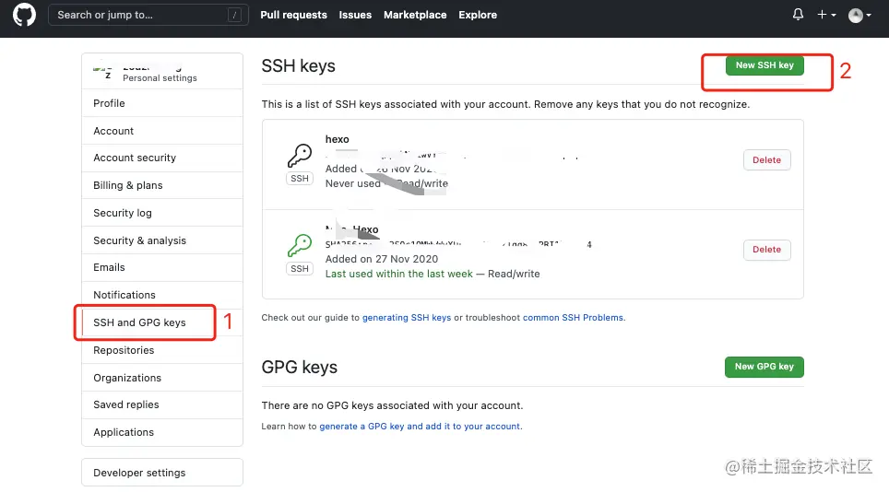The width and height of the screenshot is (889, 492).
Task: Select Security & analysis in the sidebar
Action: (x=162, y=240)
